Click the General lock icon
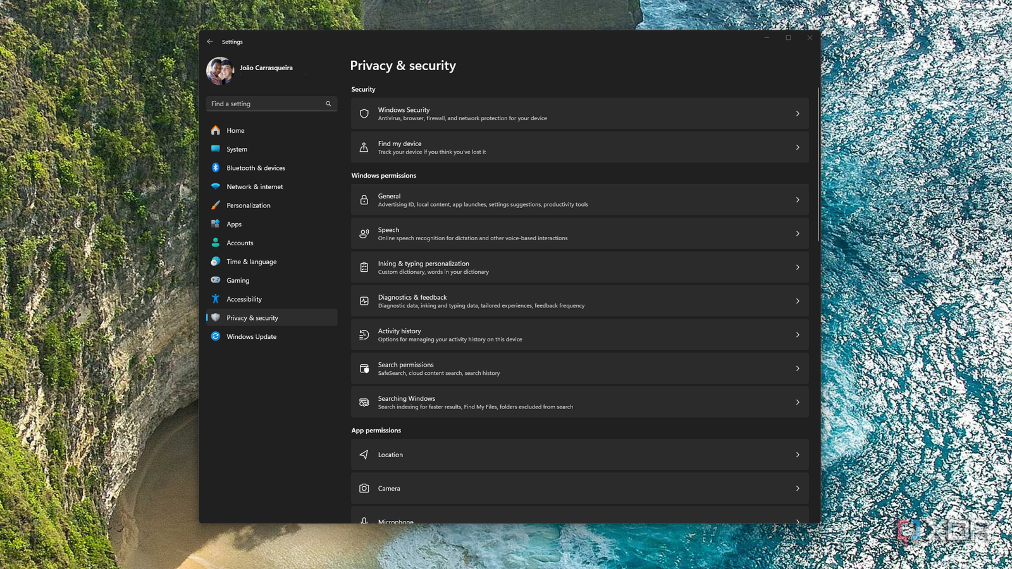This screenshot has width=1012, height=569. click(364, 200)
